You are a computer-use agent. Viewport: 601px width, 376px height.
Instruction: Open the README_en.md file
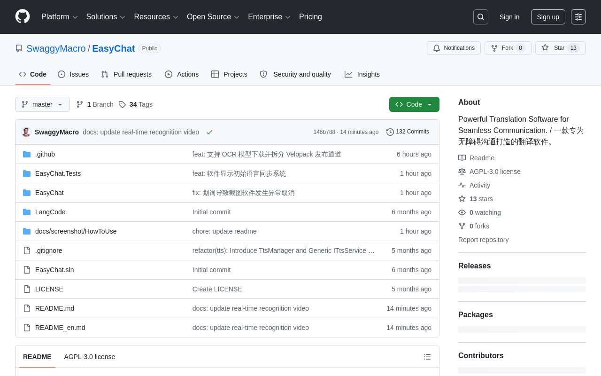[x=60, y=328]
